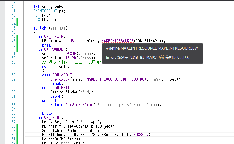Click line number 170 in the gutter
The width and height of the screenshot is (234, 144).
pos(12,135)
